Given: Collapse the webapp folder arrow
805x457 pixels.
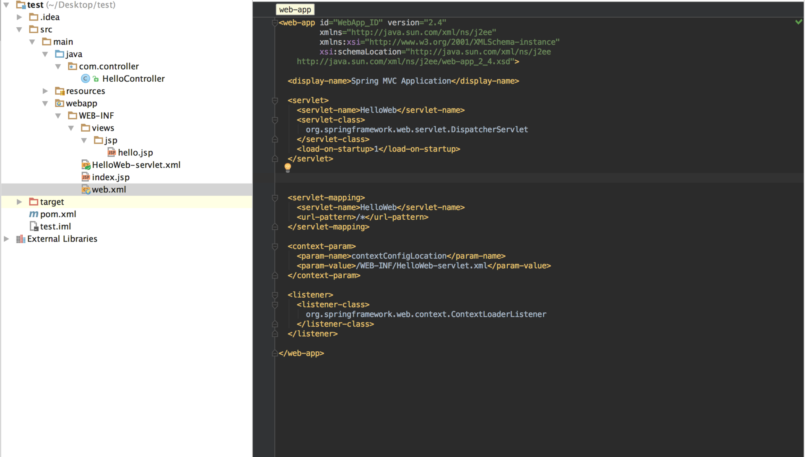Looking at the screenshot, I should click(x=45, y=103).
